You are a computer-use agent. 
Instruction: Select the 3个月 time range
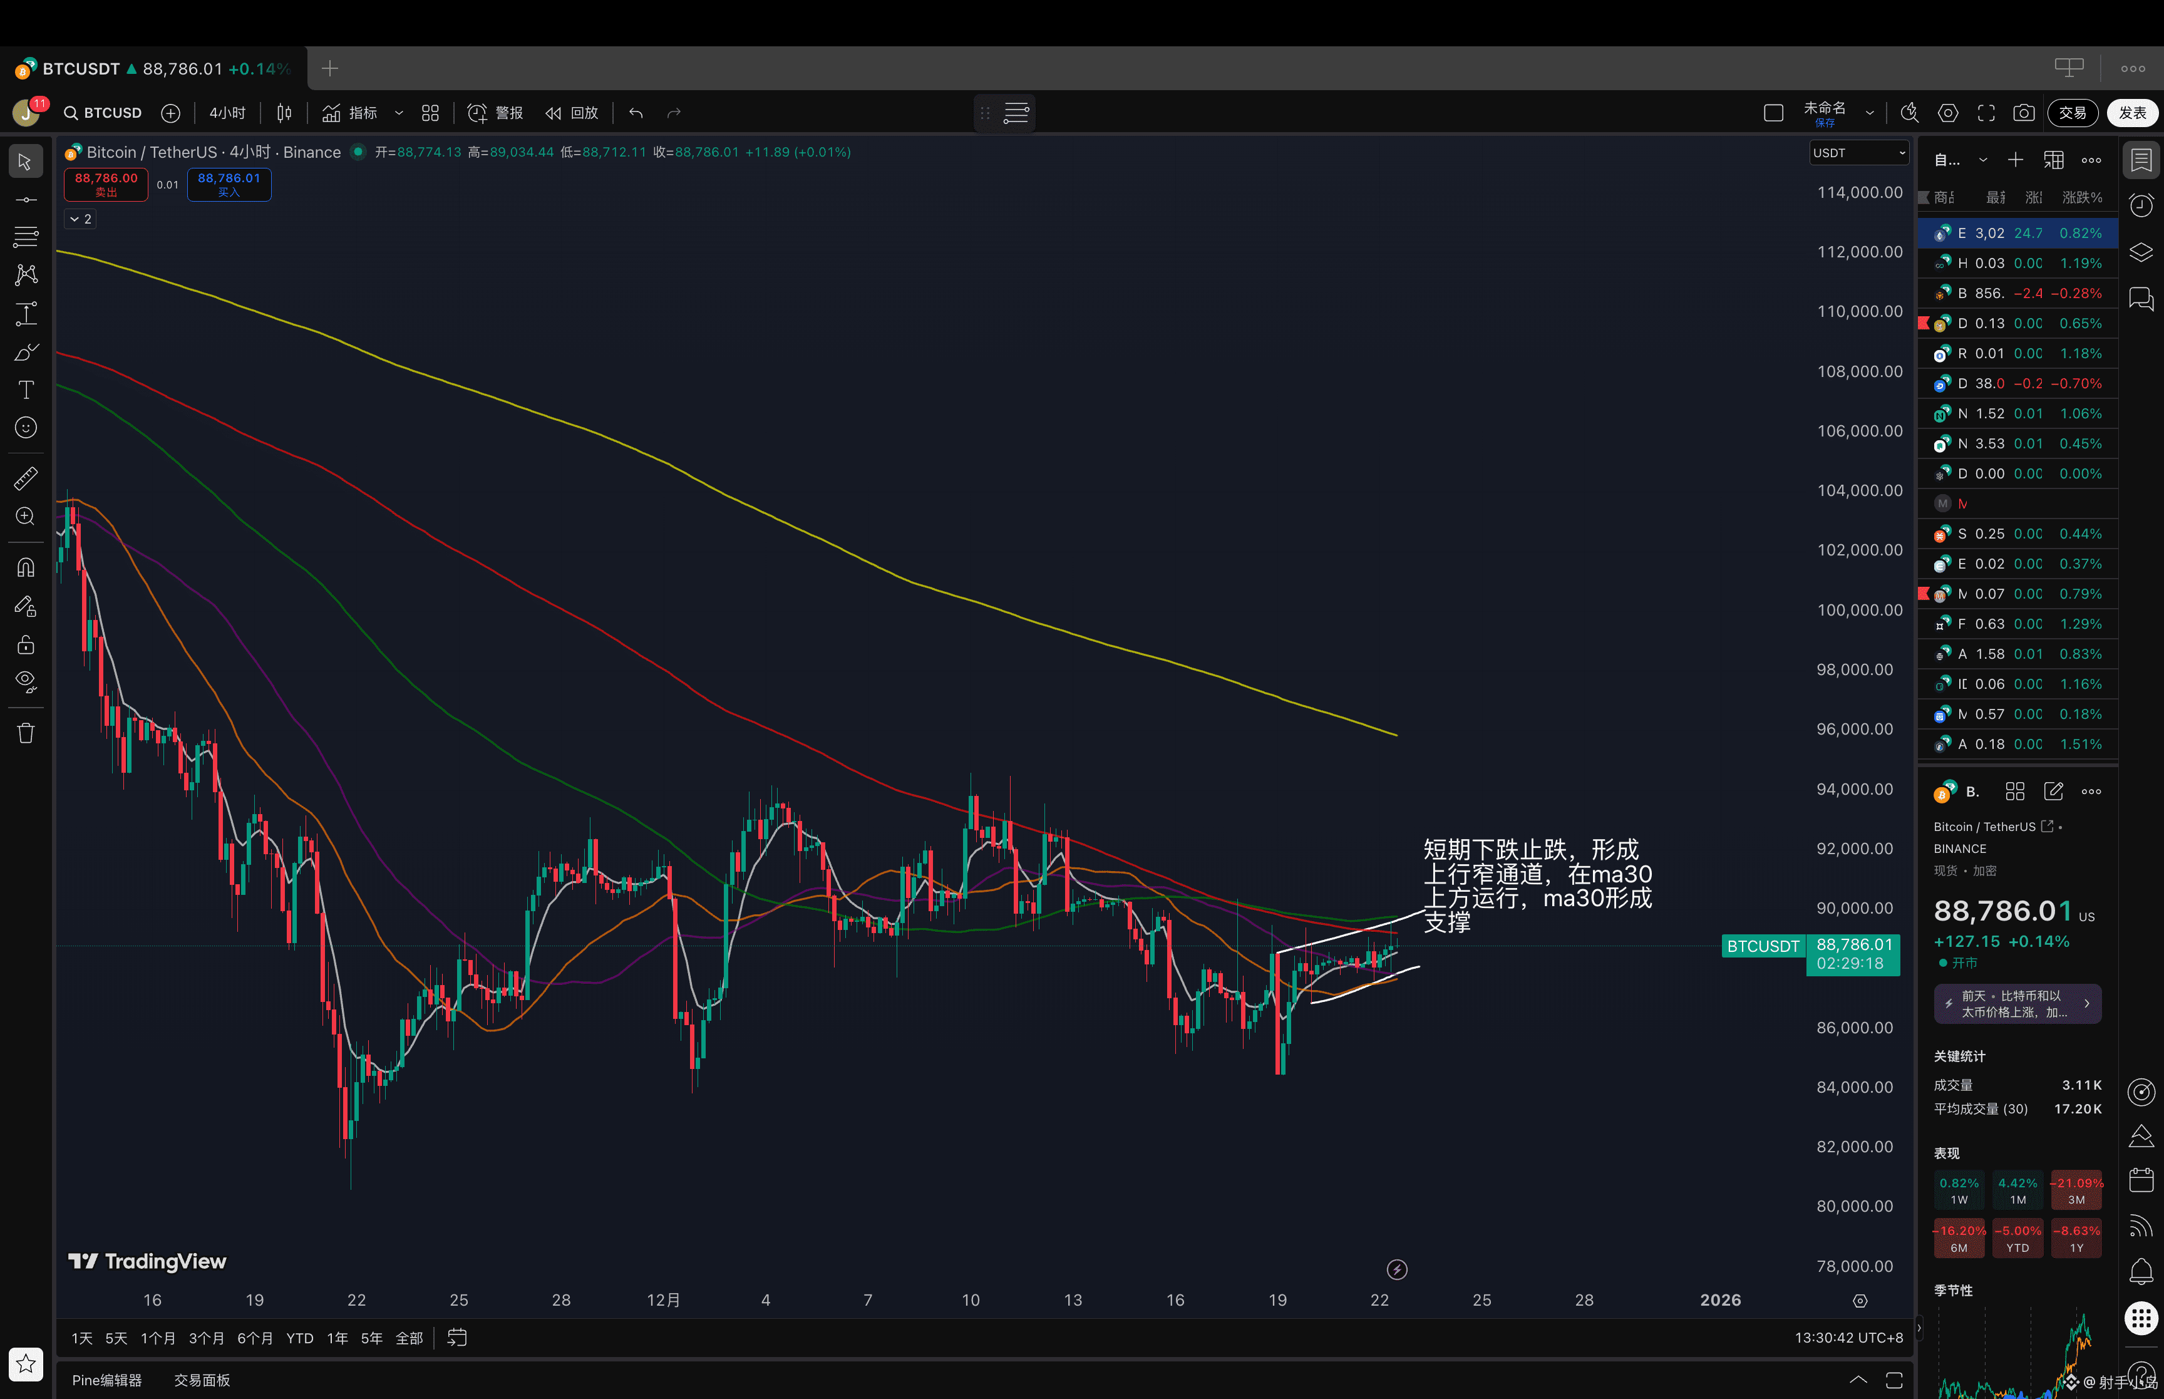[206, 1338]
